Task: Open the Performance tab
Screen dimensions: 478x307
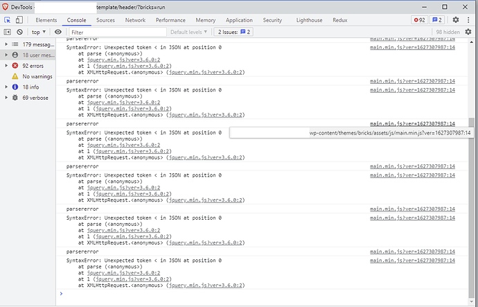Action: coord(170,20)
